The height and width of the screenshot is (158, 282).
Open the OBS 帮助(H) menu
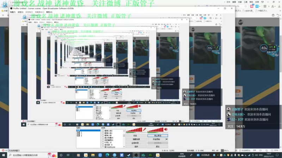pyautogui.click(x=49, y=12)
